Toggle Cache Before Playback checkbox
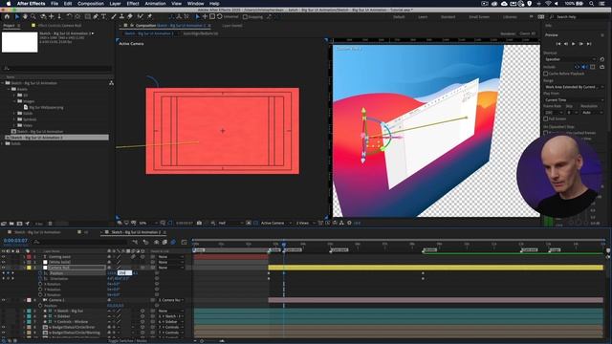The height and width of the screenshot is (344, 612). [546, 74]
